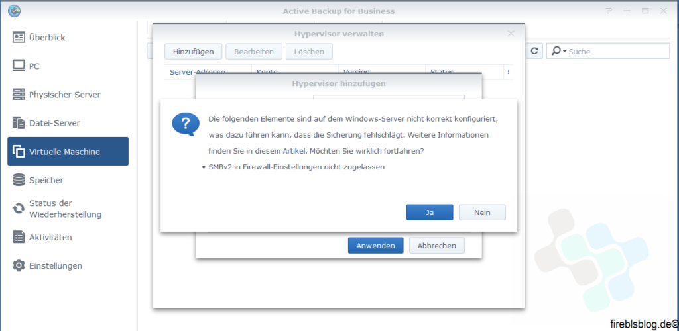This screenshot has width=679, height=331.
Task: Open the search filter dropdown magnifier
Action: point(558,51)
